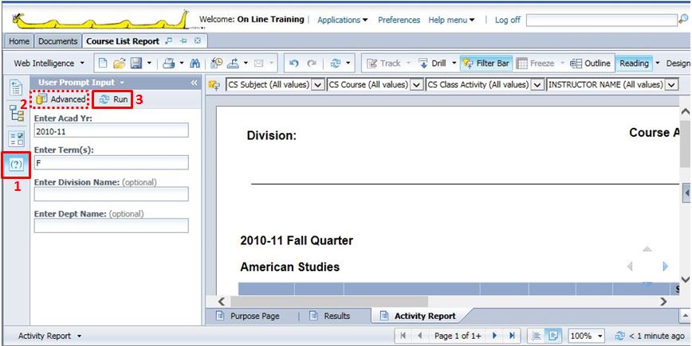Open Web Intelligence dropdown menu

pyautogui.click(x=49, y=64)
